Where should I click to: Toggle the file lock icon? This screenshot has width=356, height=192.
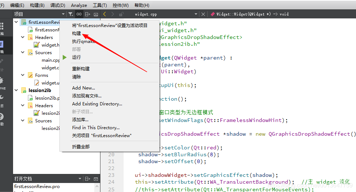coord(121,14)
